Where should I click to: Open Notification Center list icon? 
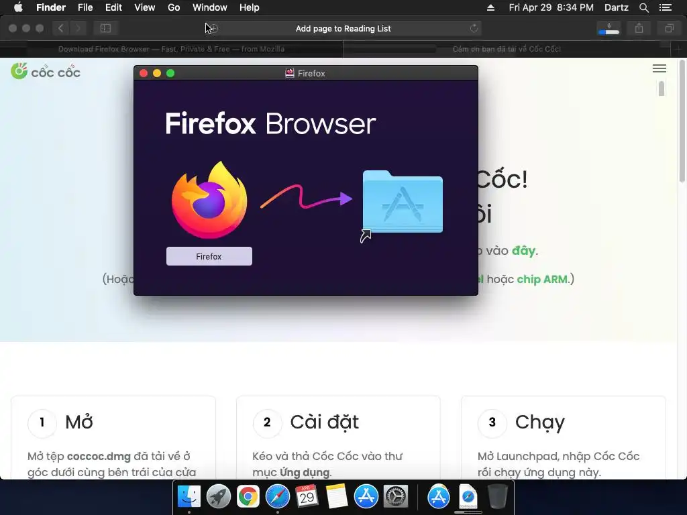666,7
